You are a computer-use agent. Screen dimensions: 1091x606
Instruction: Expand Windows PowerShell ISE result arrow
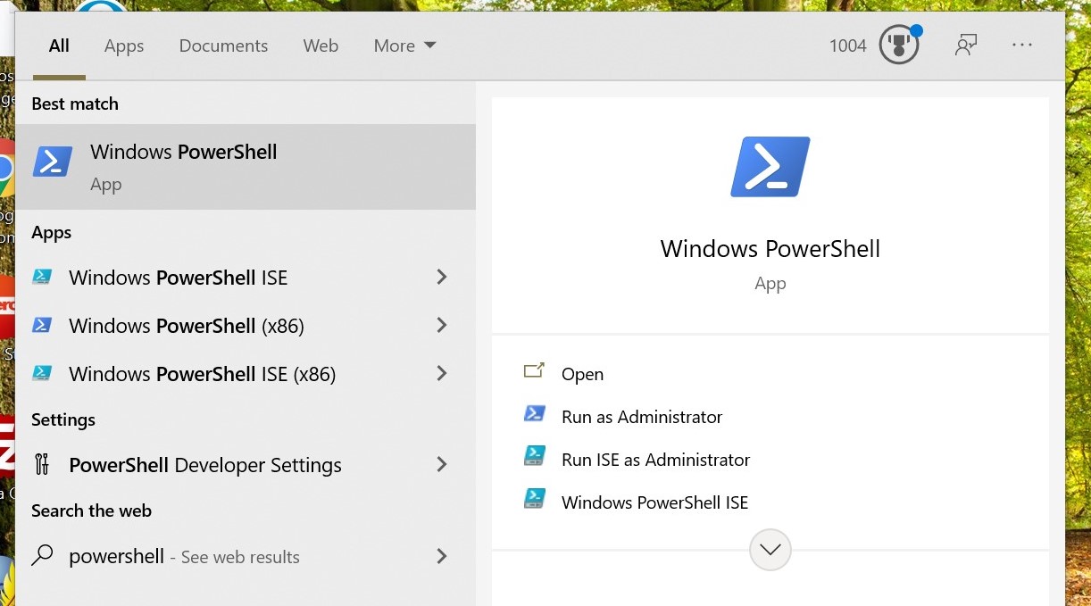[x=441, y=277]
